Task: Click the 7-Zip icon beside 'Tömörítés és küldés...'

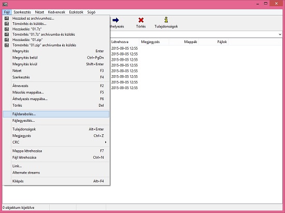Action: (x=7, y=24)
